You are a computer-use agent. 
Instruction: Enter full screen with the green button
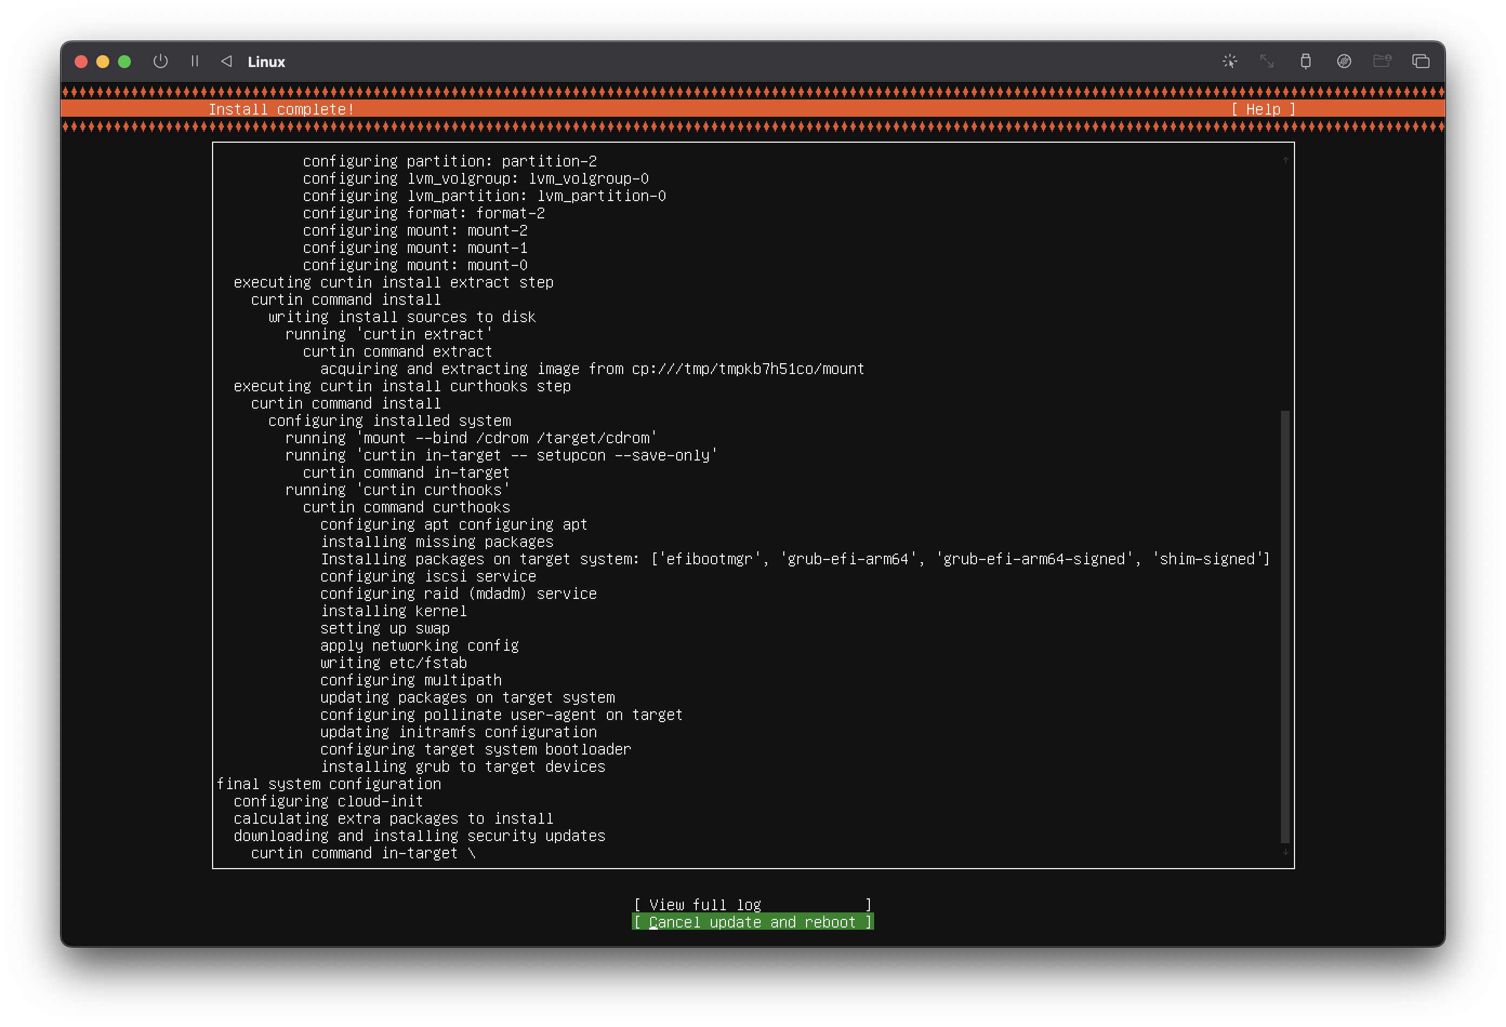[x=124, y=62]
